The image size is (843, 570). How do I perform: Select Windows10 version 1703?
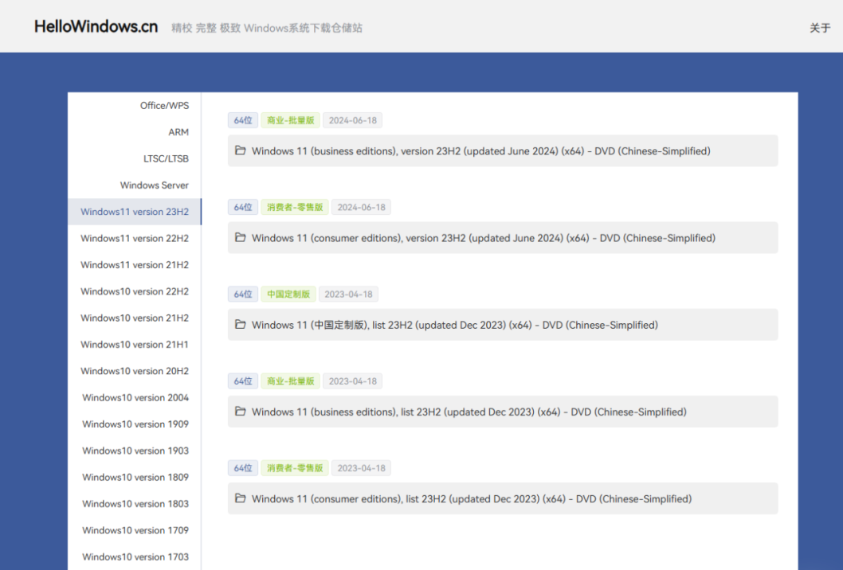[x=135, y=556]
